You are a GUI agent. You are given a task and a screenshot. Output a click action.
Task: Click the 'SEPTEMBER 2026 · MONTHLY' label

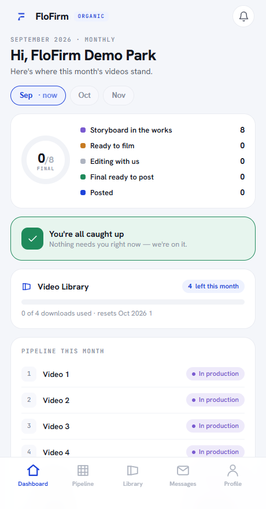(x=63, y=39)
